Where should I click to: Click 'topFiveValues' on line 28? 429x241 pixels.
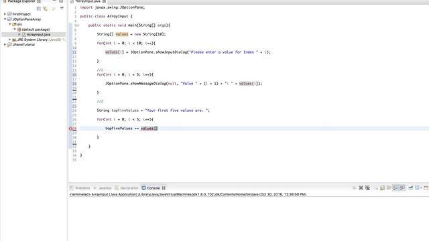tap(119, 128)
